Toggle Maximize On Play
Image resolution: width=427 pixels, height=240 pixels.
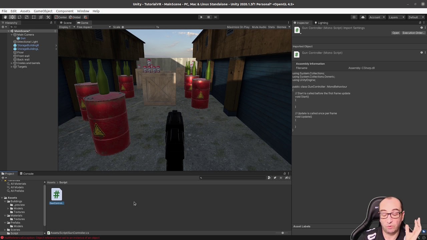pos(238,27)
